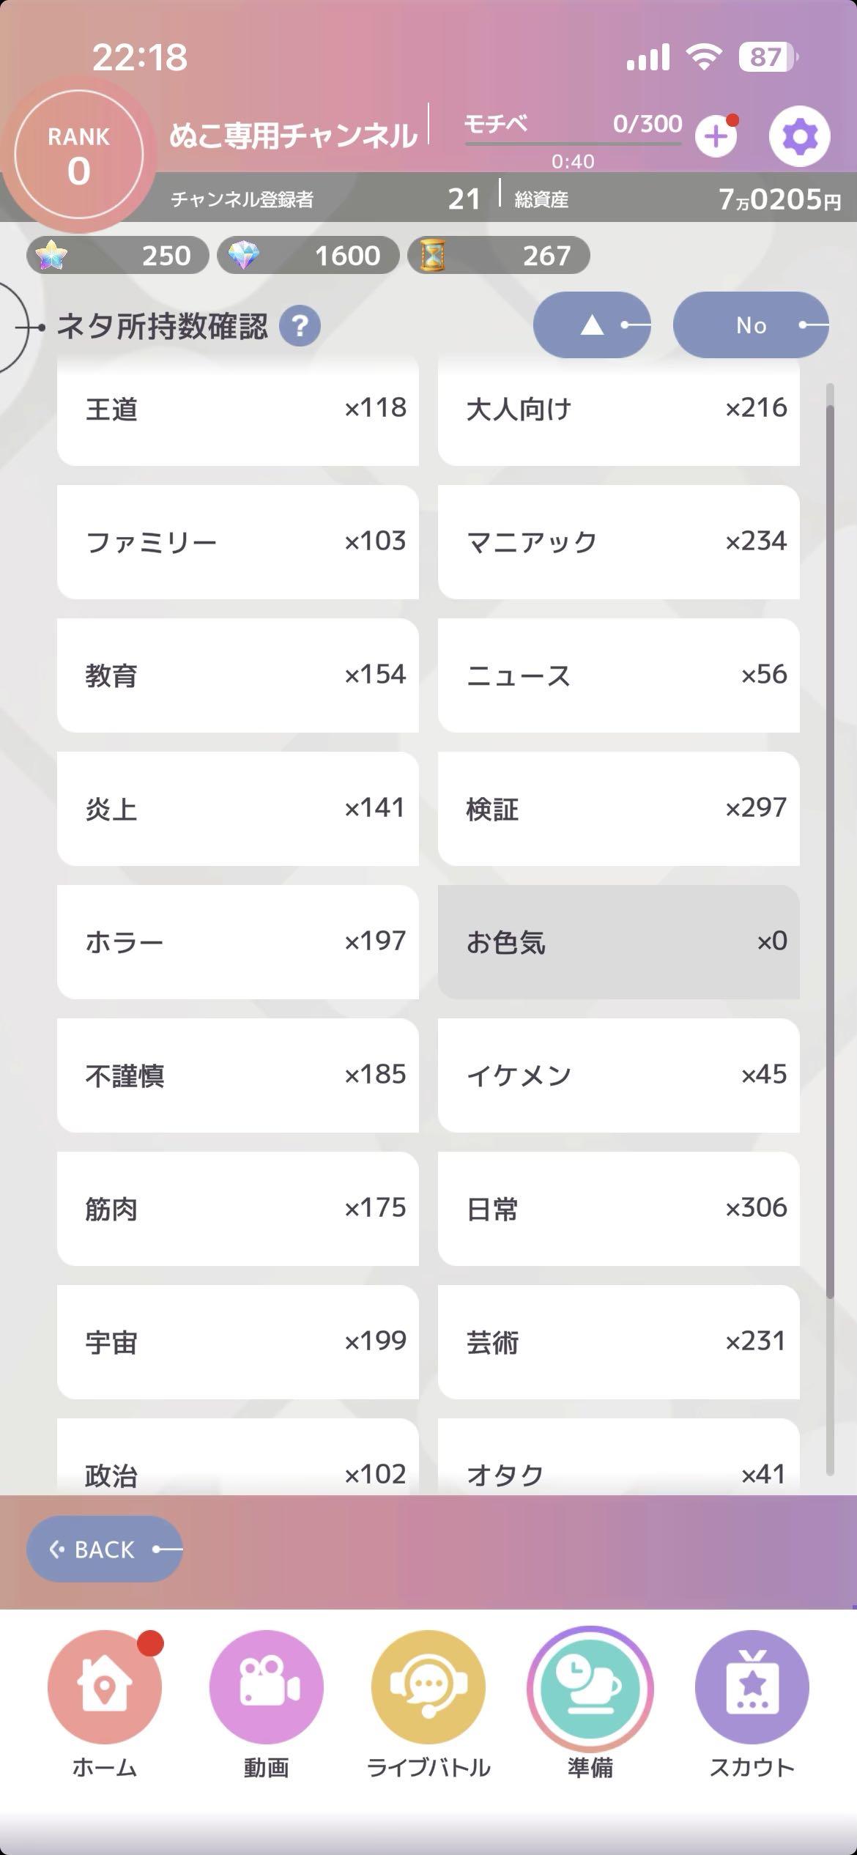Tap the モチベ progress bar
857x1855 pixels.
573,144
